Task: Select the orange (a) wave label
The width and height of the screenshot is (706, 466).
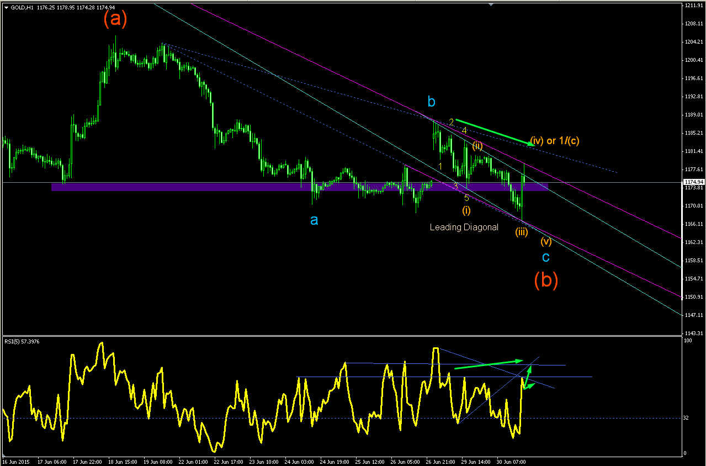Action: click(x=116, y=19)
